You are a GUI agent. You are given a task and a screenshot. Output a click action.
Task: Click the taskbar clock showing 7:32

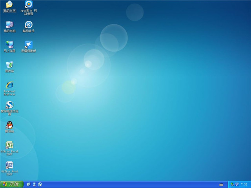(x=244, y=184)
